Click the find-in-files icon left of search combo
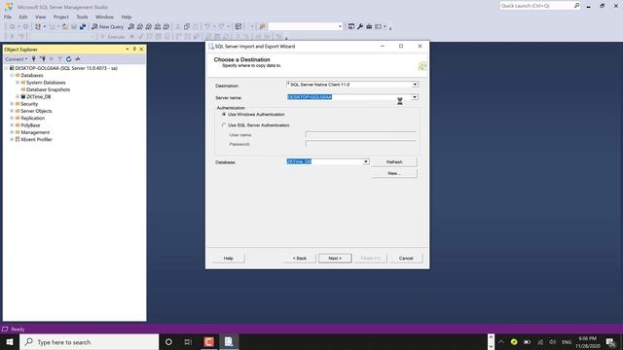This screenshot has height=350, width=623. (262, 26)
